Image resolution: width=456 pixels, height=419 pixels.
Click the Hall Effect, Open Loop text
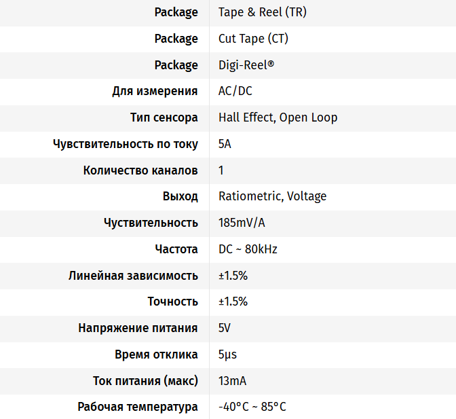pyautogui.click(x=278, y=118)
